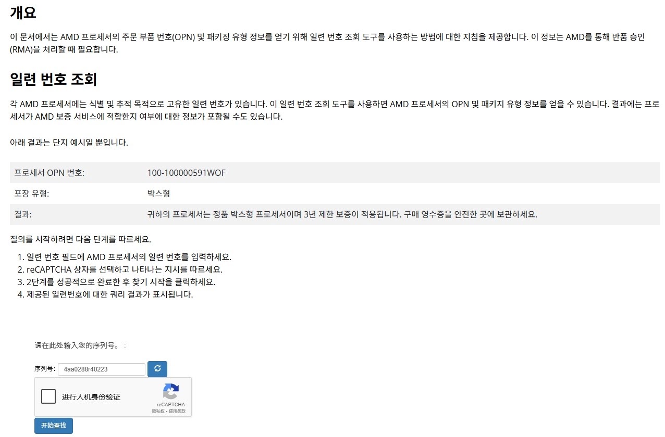The image size is (665, 437).
Task: Click the 请在此处输入您的序列号 prompt text
Action: (x=80, y=345)
